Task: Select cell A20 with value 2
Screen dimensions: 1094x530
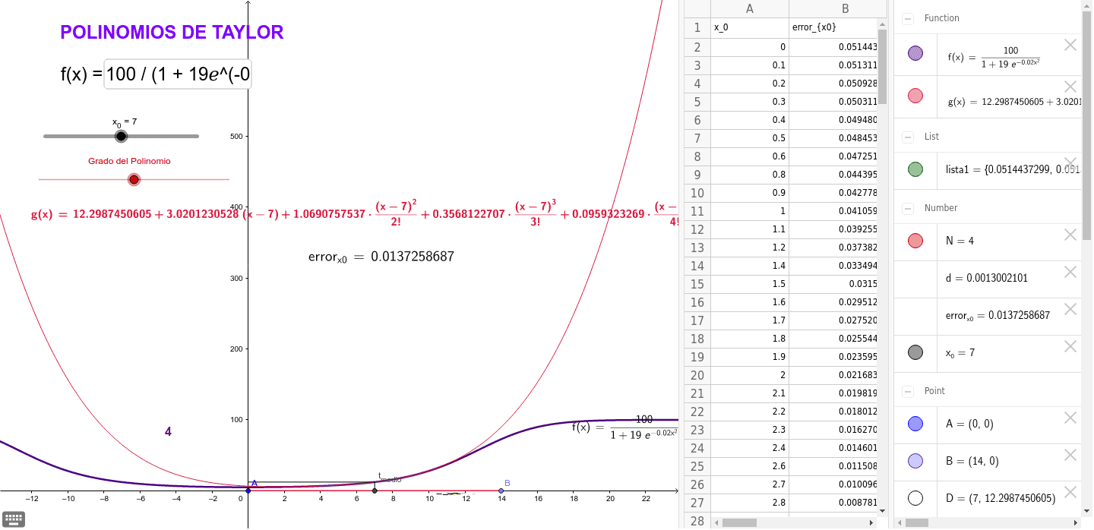Action: pyautogui.click(x=750, y=375)
